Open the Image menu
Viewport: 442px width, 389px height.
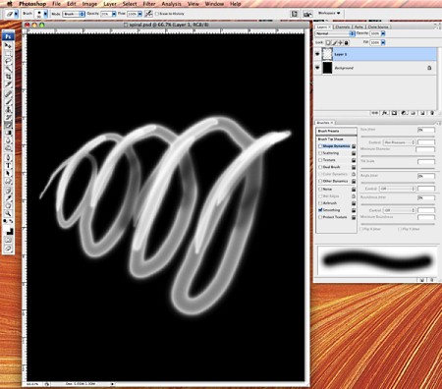[x=89, y=4]
